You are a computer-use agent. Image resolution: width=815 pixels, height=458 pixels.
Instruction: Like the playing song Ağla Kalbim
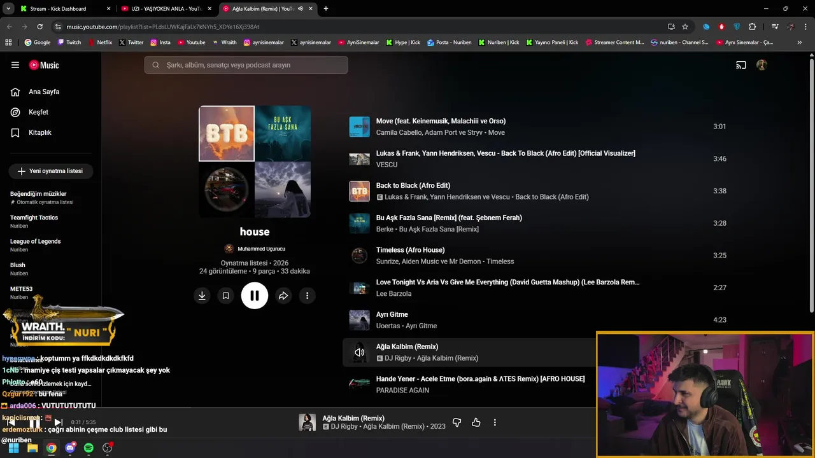[476, 422]
